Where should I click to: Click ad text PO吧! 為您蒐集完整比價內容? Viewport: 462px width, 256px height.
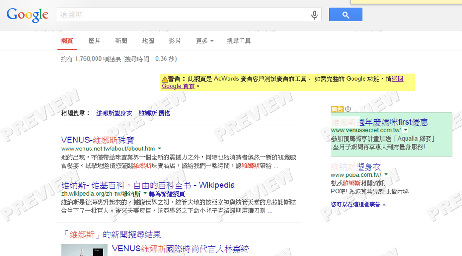click(x=370, y=192)
